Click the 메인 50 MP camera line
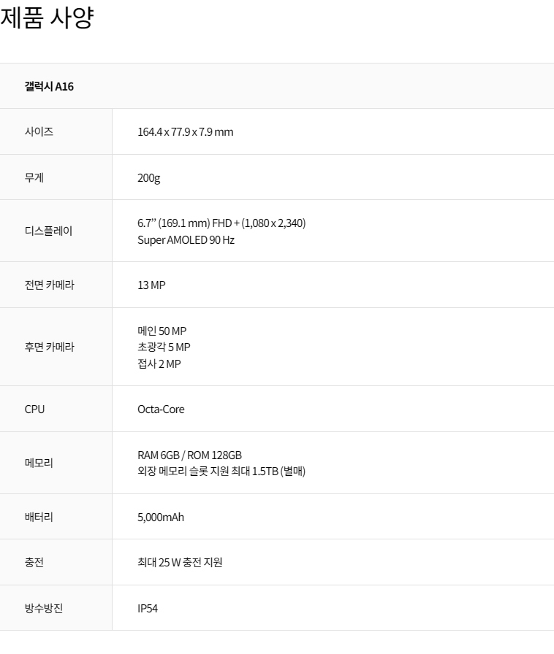The width and height of the screenshot is (554, 654). 162,331
